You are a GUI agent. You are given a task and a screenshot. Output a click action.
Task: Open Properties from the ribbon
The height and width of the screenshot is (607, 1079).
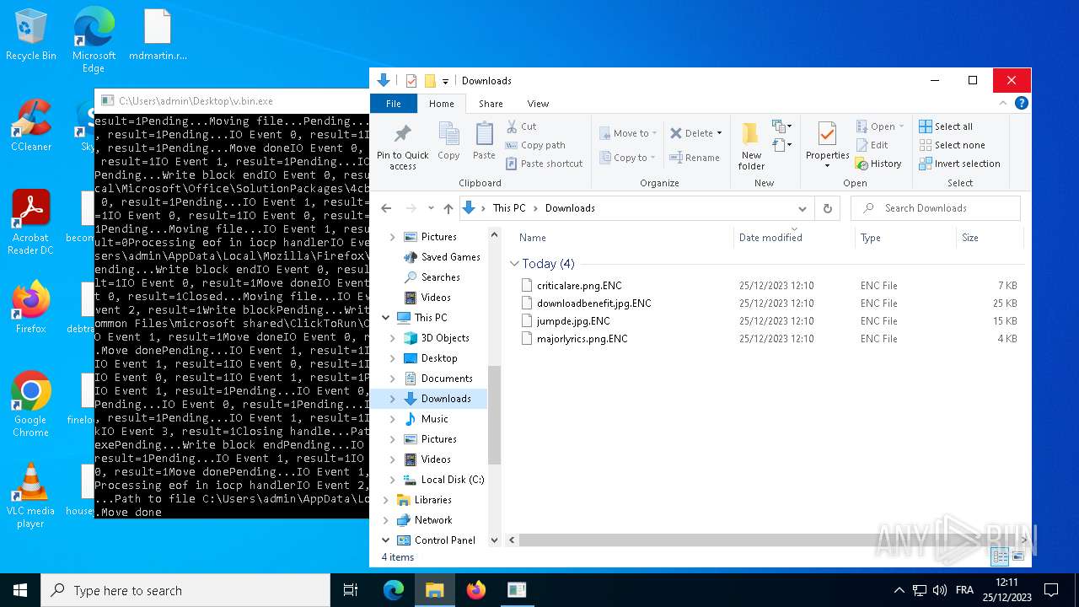tap(827, 145)
